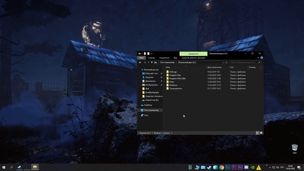Click the New folder icon in the quick access toolbar
The width and height of the screenshot is (304, 171).
click(148, 54)
